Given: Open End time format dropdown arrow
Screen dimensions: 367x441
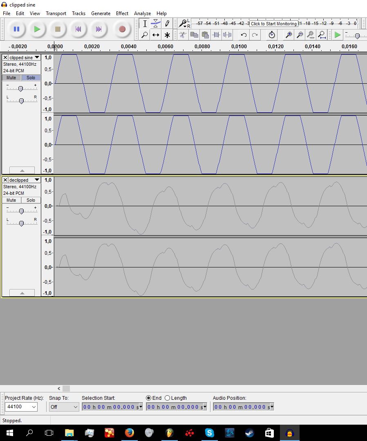Looking at the screenshot, I should (x=205, y=407).
